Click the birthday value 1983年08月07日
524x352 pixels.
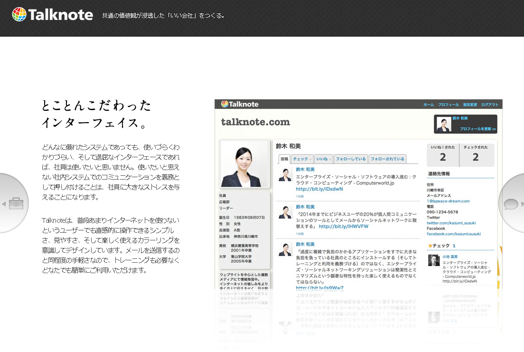pos(249,218)
